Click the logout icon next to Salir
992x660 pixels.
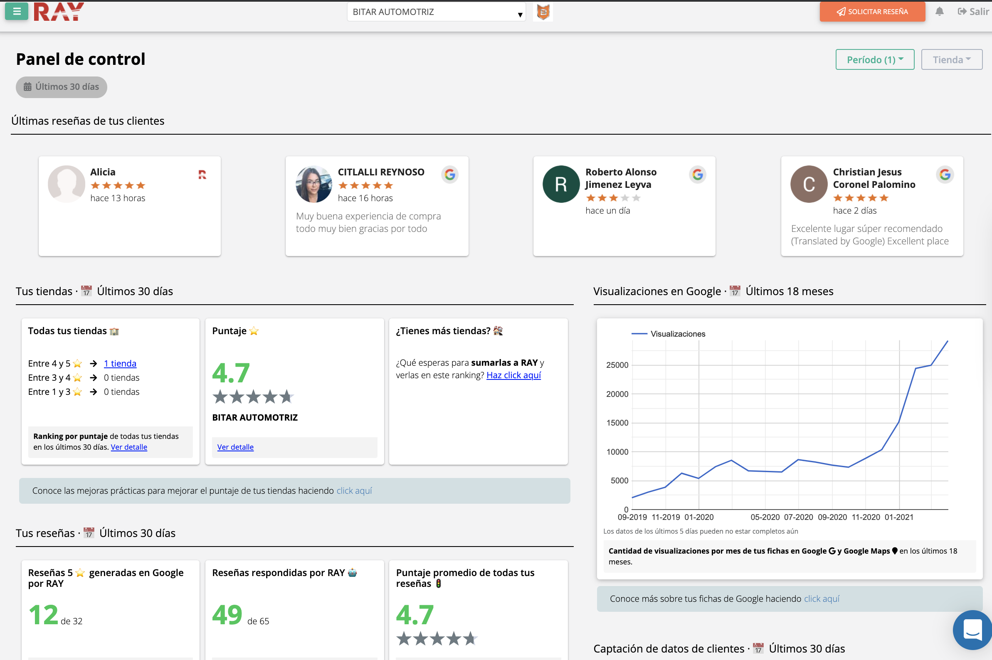pyautogui.click(x=962, y=11)
